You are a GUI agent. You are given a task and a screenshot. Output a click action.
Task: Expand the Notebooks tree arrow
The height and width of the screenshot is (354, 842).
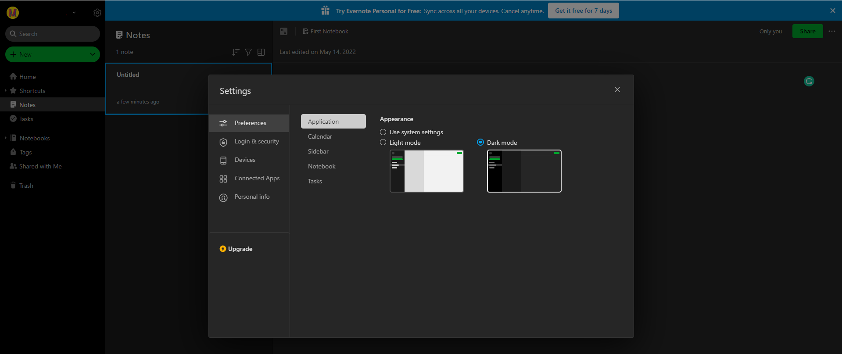pos(5,138)
